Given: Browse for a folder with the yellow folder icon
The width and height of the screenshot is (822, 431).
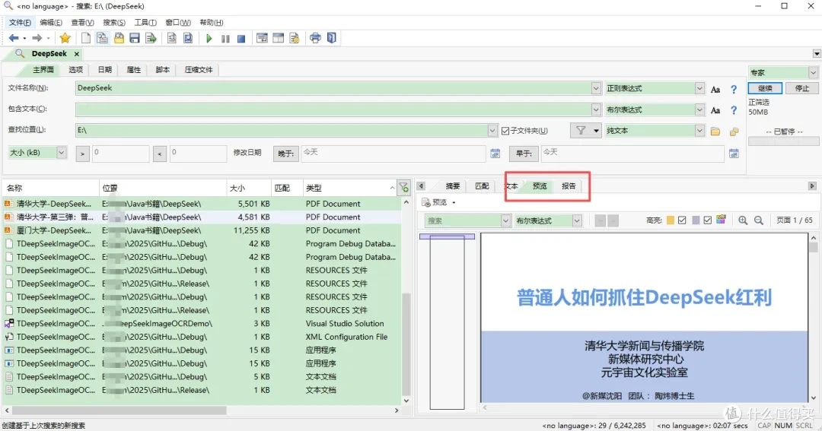Looking at the screenshot, I should tap(715, 132).
